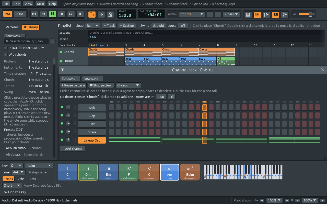Adjust the VOL master volume slider
The width and height of the screenshot is (327, 204).
click(307, 14)
